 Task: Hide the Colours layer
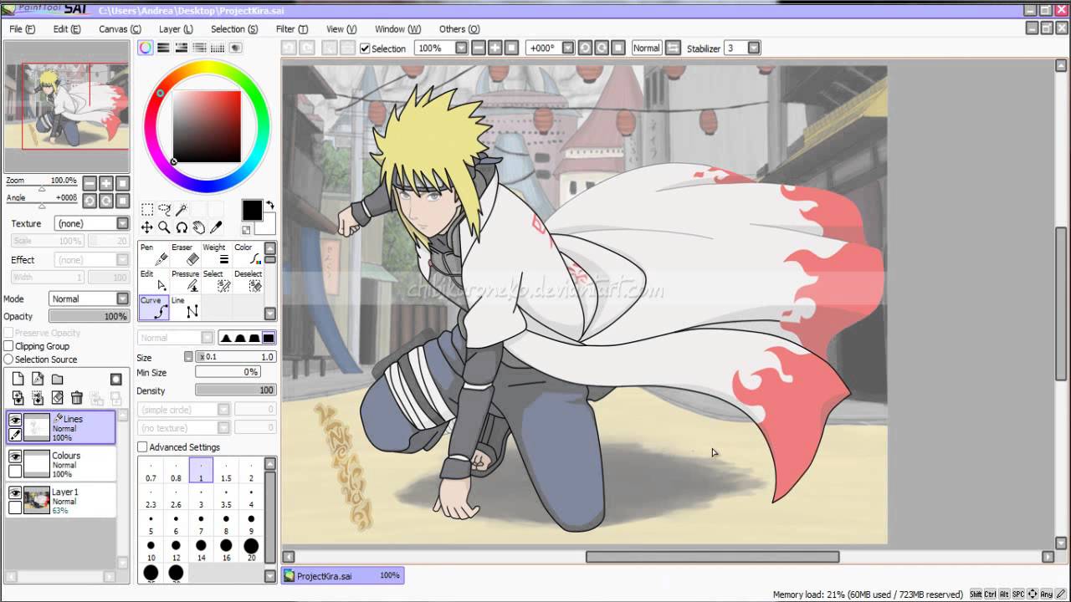17,457
